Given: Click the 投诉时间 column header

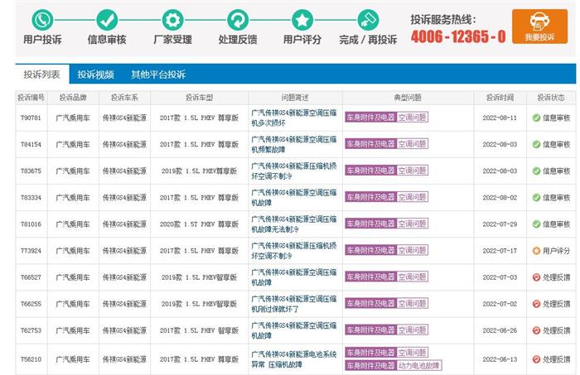Looking at the screenshot, I should [500, 97].
